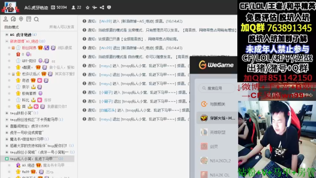Click the 所有人可以发言 speaking setting
This screenshot has height=178, width=316.
(62, 27)
